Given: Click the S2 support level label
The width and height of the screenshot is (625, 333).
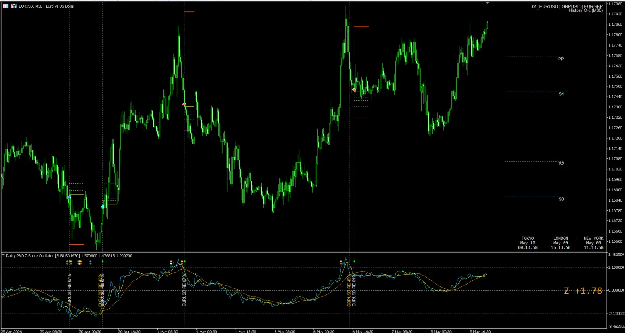Looking at the screenshot, I should [x=561, y=164].
